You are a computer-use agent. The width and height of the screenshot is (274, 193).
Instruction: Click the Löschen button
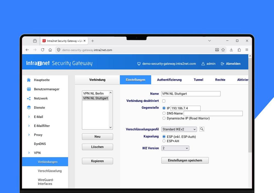97,147
